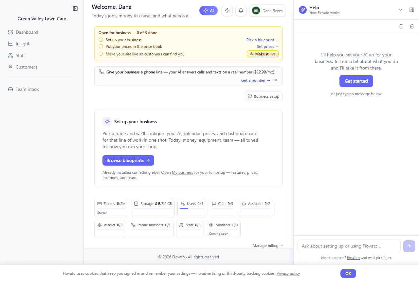Open the Monitors card
The width and height of the screenshot is (419, 282).
click(x=223, y=229)
